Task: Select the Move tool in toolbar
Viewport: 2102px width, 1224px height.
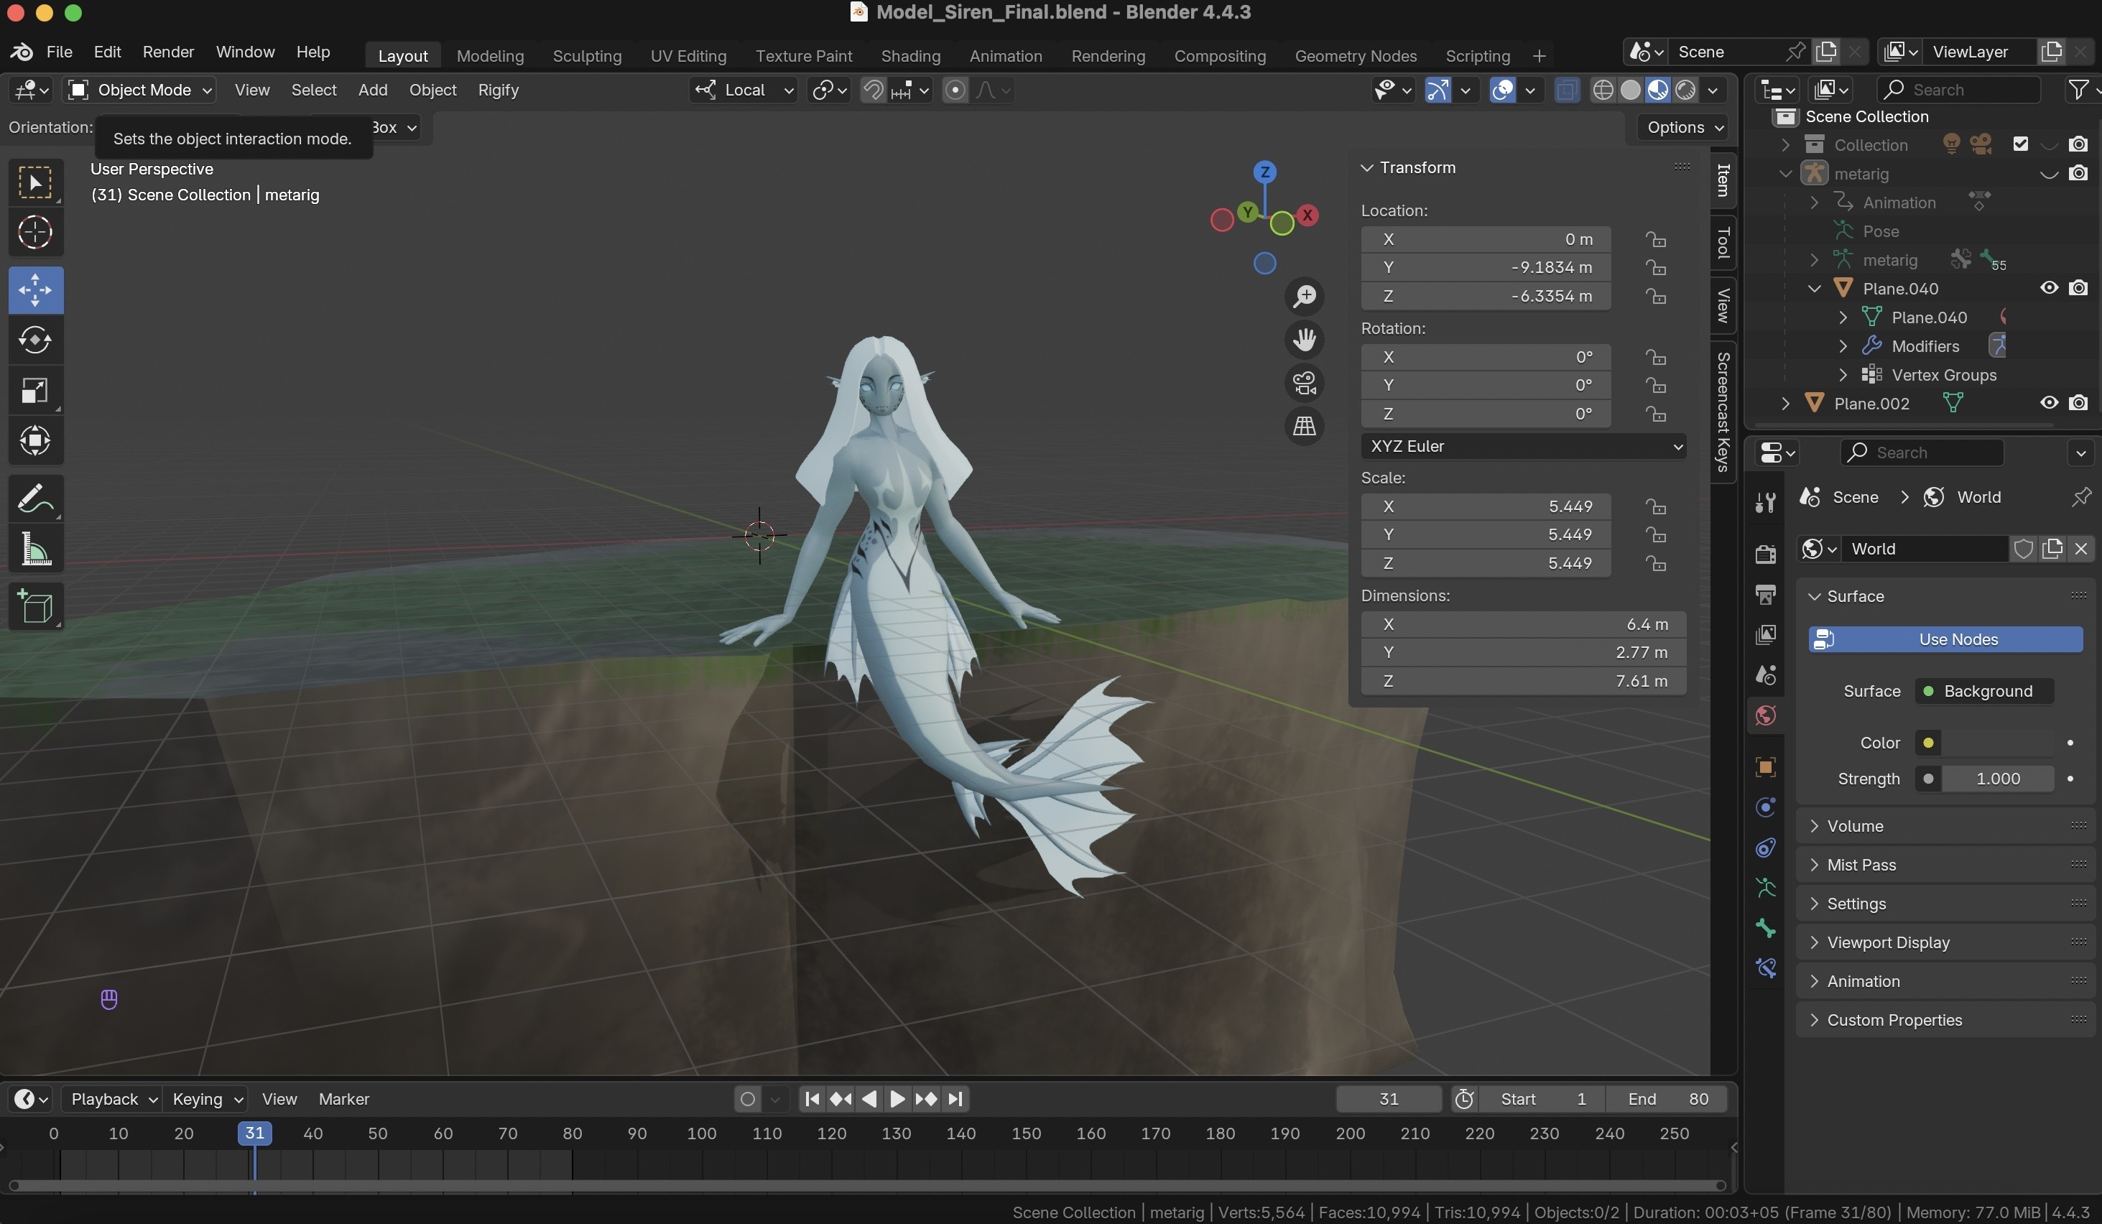Action: pos(35,290)
